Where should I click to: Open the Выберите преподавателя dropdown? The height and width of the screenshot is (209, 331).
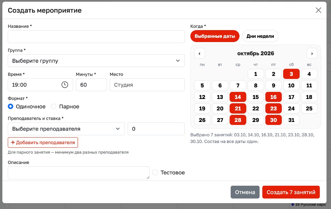pyautogui.click(x=66, y=129)
